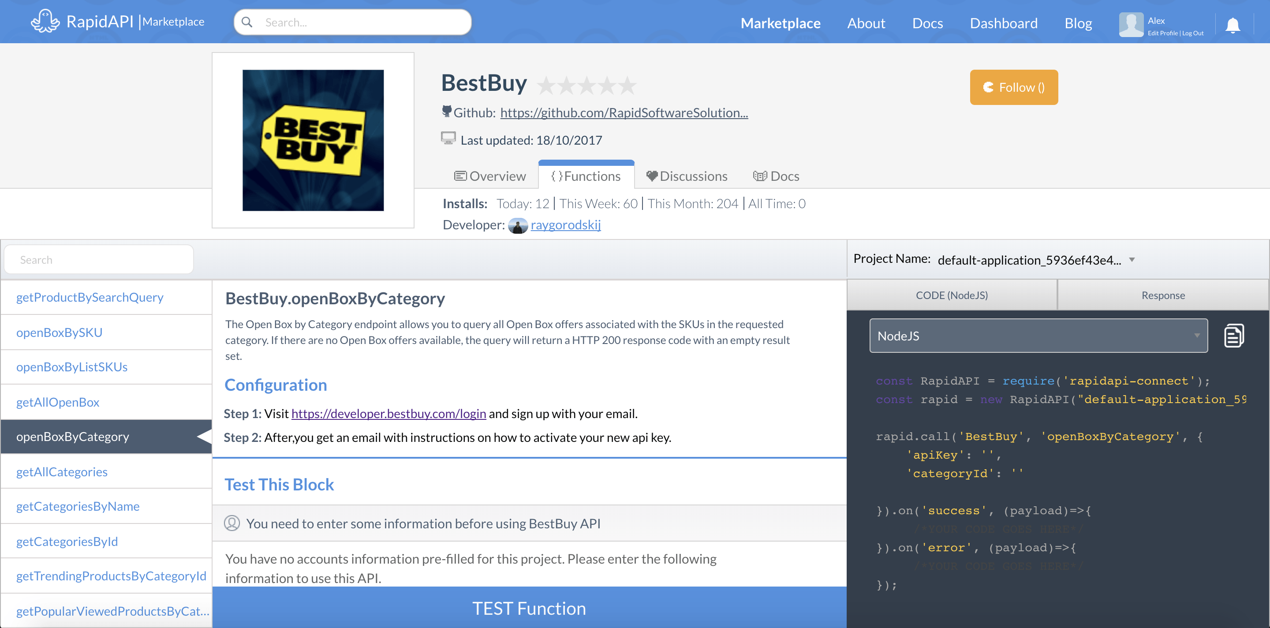Select getAllCategories function
The image size is (1270, 628).
pos(106,472)
